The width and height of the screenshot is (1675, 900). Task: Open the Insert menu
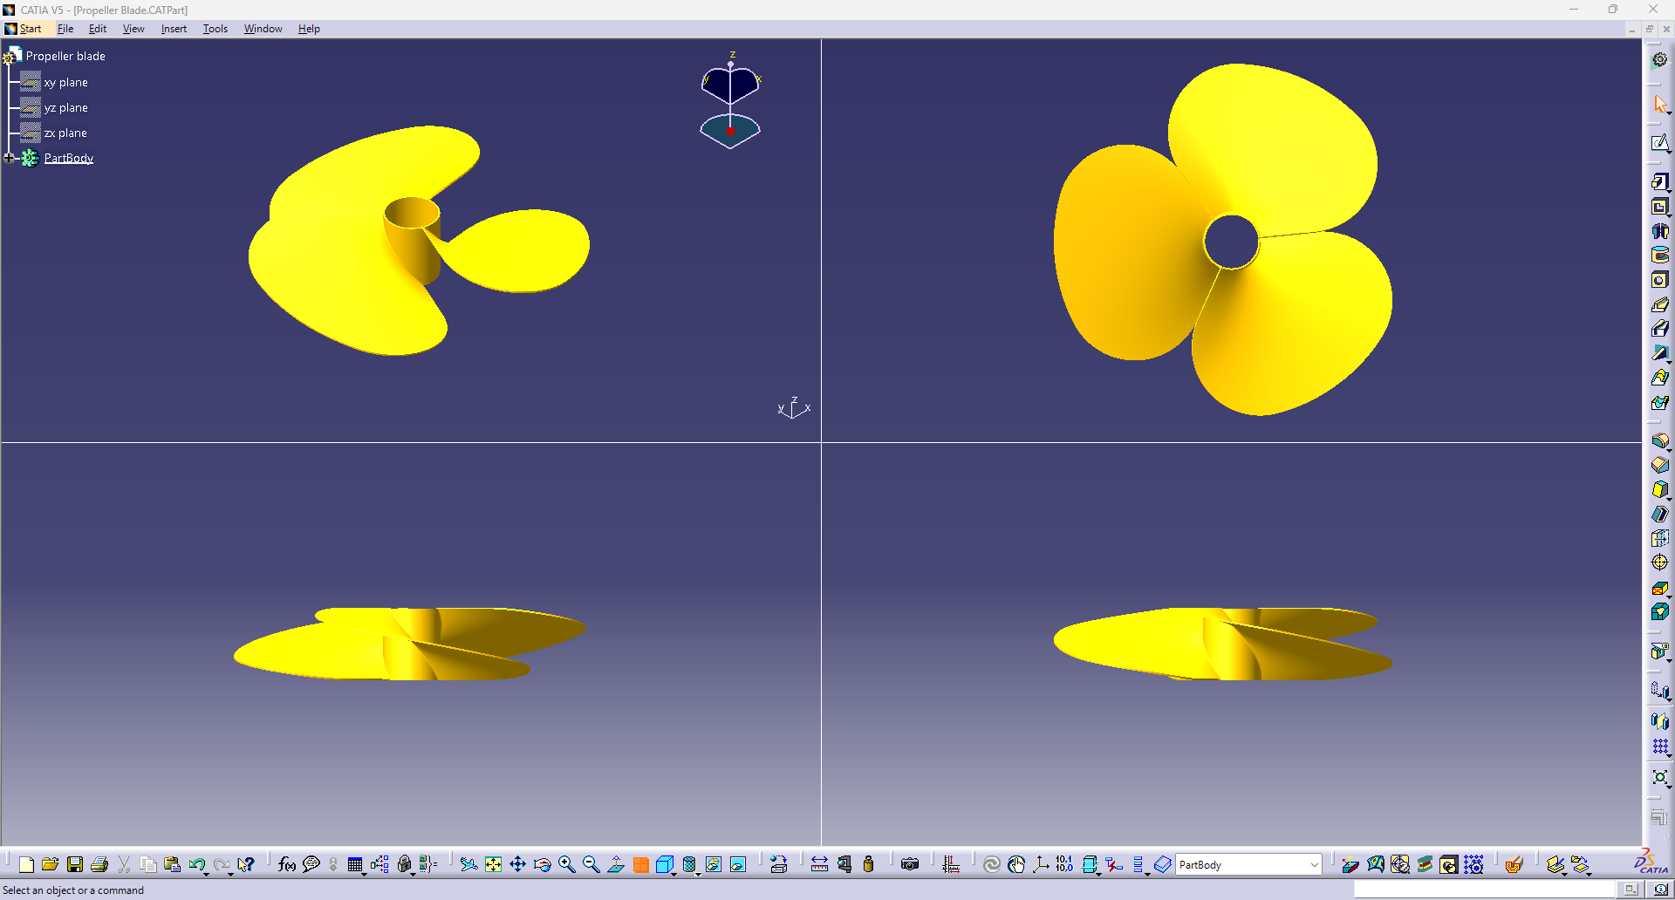[x=174, y=29]
